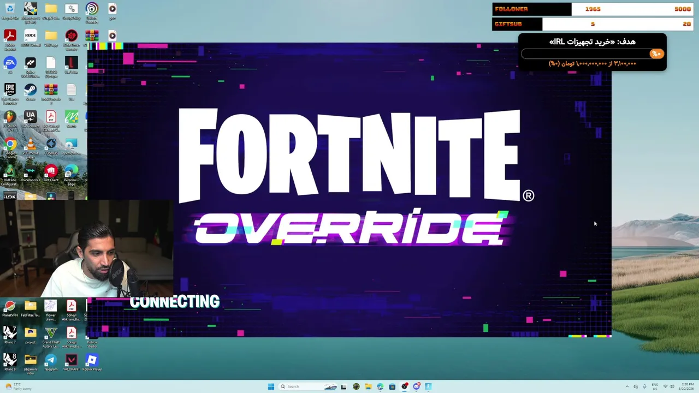
Task: Launch Rhino 8 from the desktop
Action: 10,362
